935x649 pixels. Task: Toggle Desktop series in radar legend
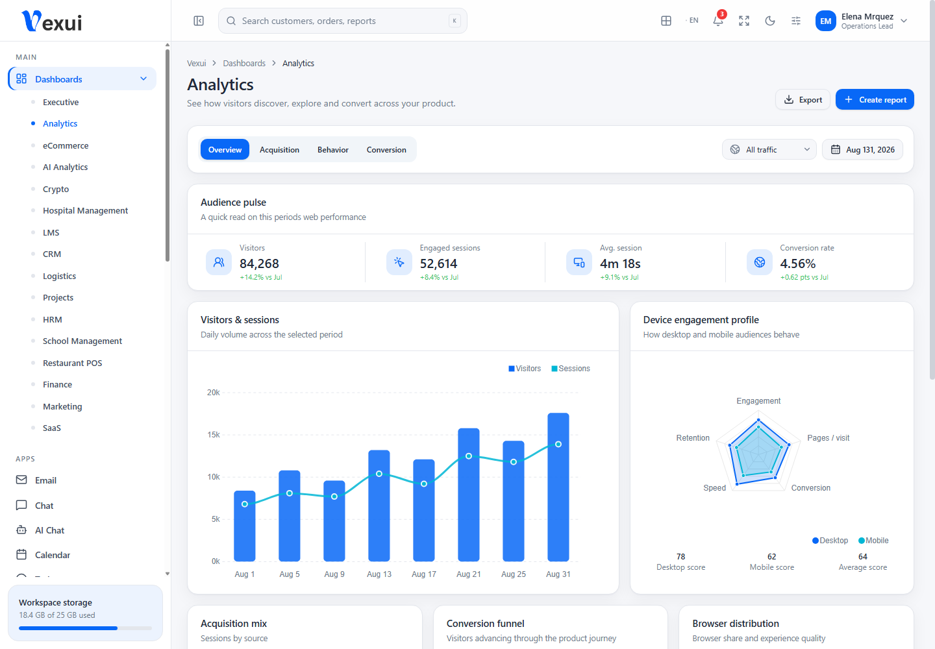coord(830,541)
